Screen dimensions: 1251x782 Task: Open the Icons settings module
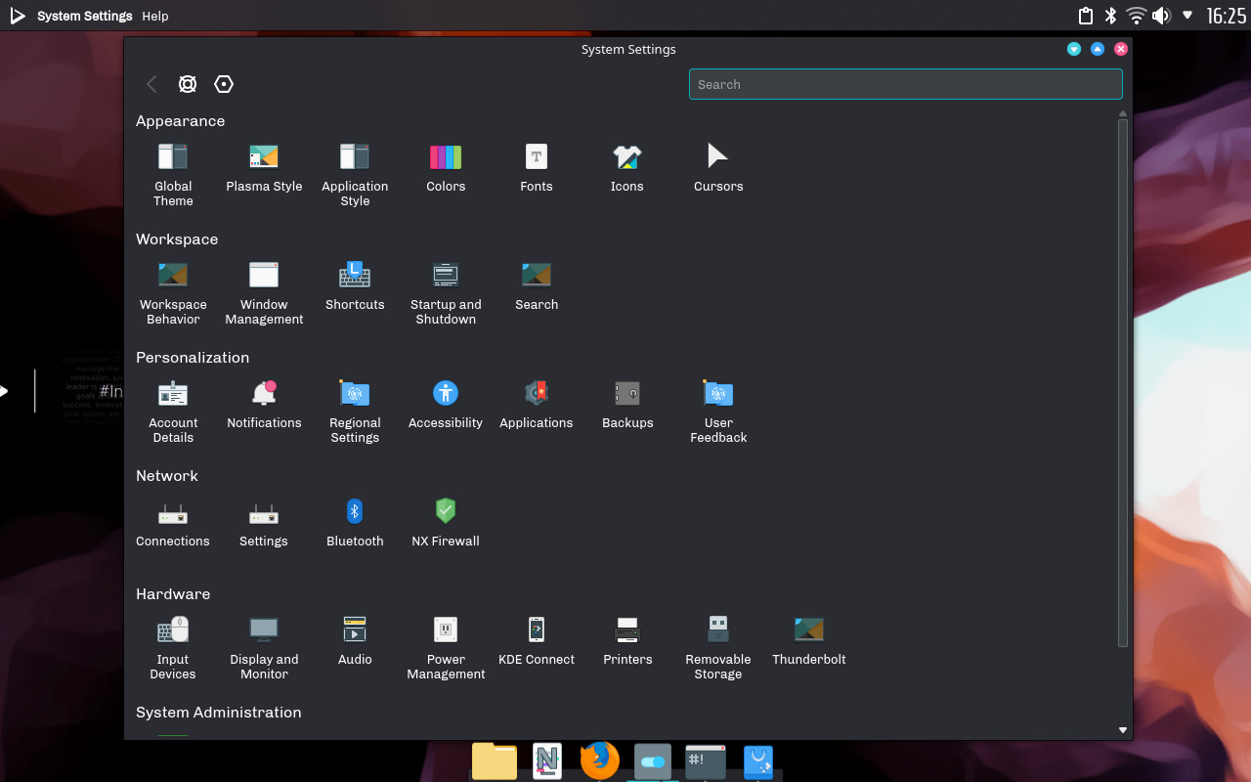pos(626,164)
